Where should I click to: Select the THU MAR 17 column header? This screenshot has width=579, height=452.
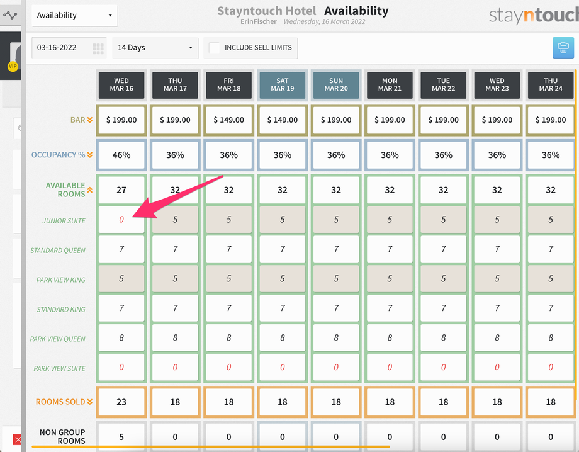[175, 85]
